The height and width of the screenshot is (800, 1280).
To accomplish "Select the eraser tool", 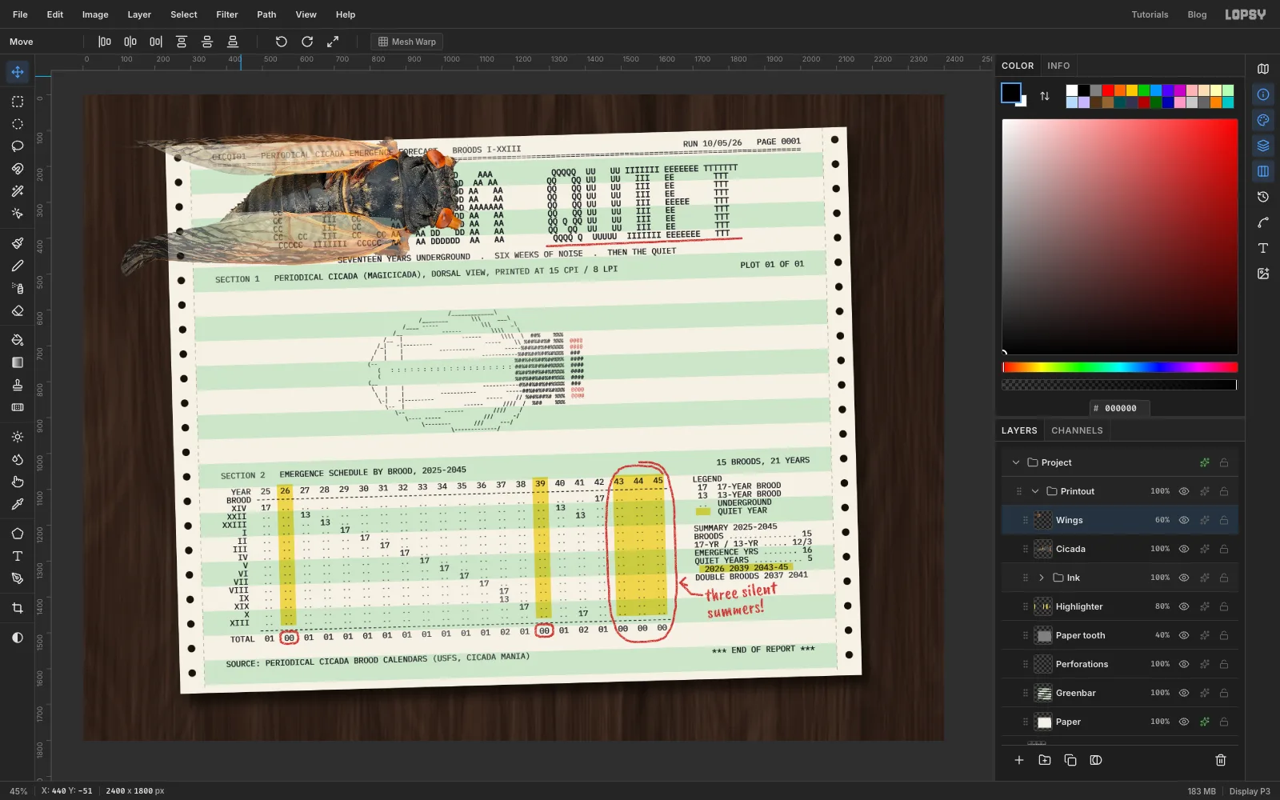I will (x=18, y=310).
